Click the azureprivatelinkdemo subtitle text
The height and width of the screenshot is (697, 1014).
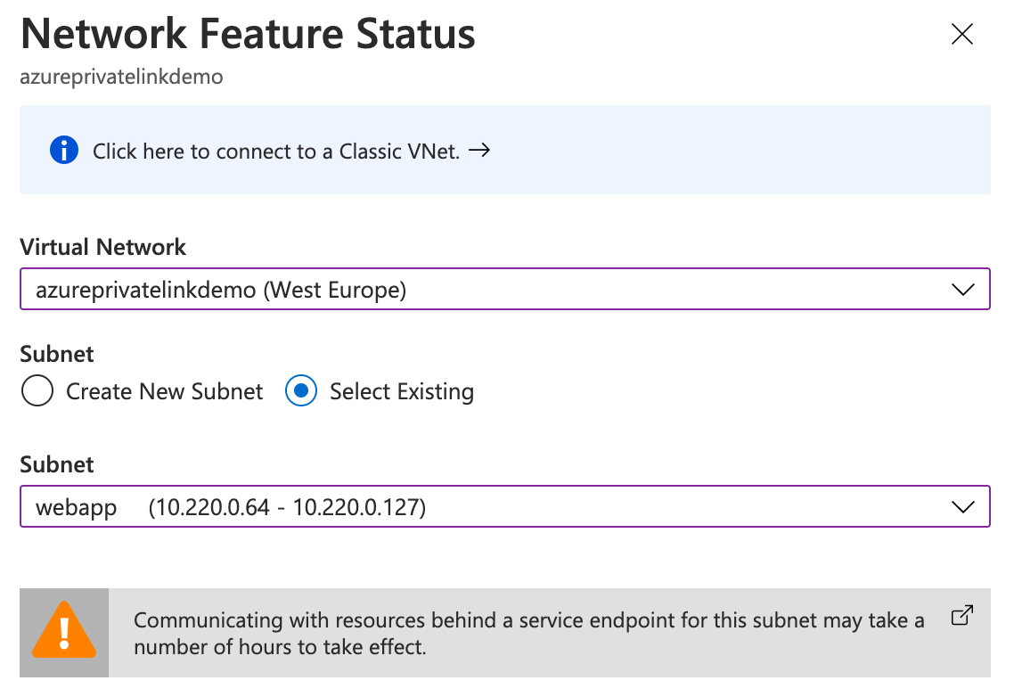click(x=120, y=77)
